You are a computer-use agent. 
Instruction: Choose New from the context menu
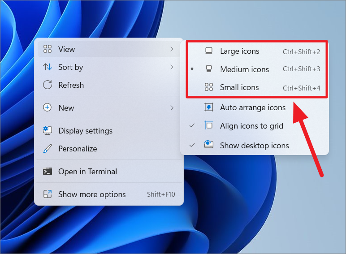[109, 108]
